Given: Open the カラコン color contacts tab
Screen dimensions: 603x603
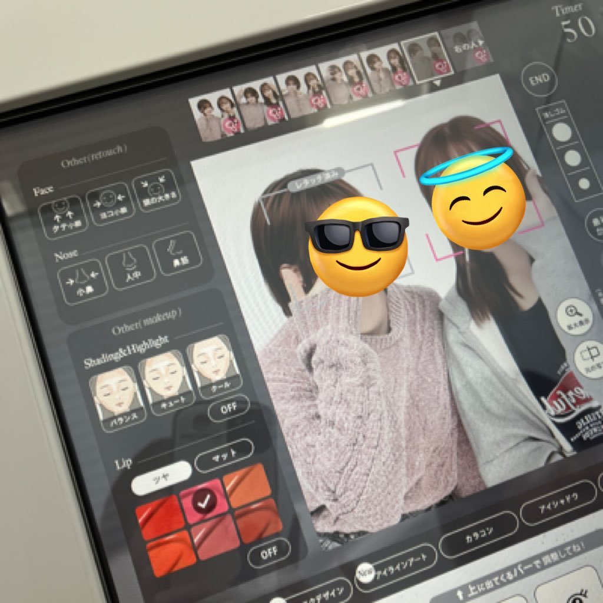Looking at the screenshot, I should click(479, 535).
